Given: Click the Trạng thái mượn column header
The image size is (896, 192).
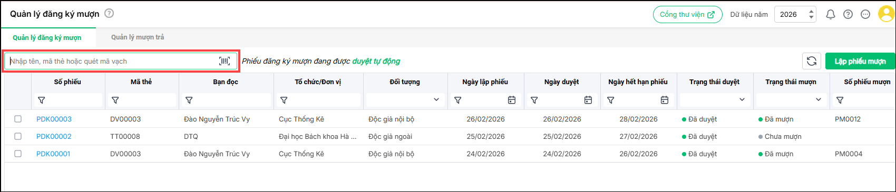Looking at the screenshot, I should tap(791, 82).
